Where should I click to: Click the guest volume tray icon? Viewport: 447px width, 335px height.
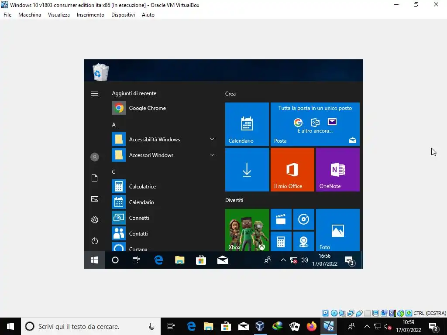coord(304,260)
